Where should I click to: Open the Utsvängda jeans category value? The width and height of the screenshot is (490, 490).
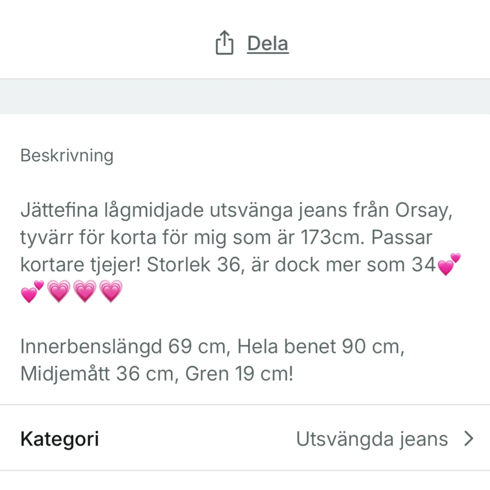(372, 439)
